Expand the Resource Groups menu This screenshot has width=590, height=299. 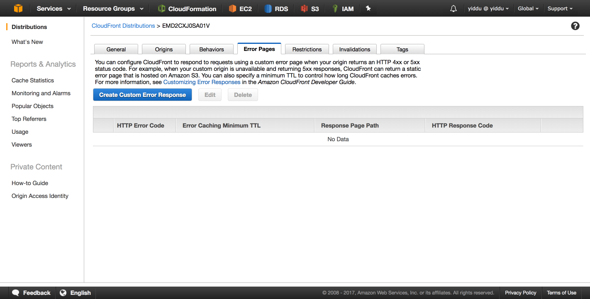113,8
